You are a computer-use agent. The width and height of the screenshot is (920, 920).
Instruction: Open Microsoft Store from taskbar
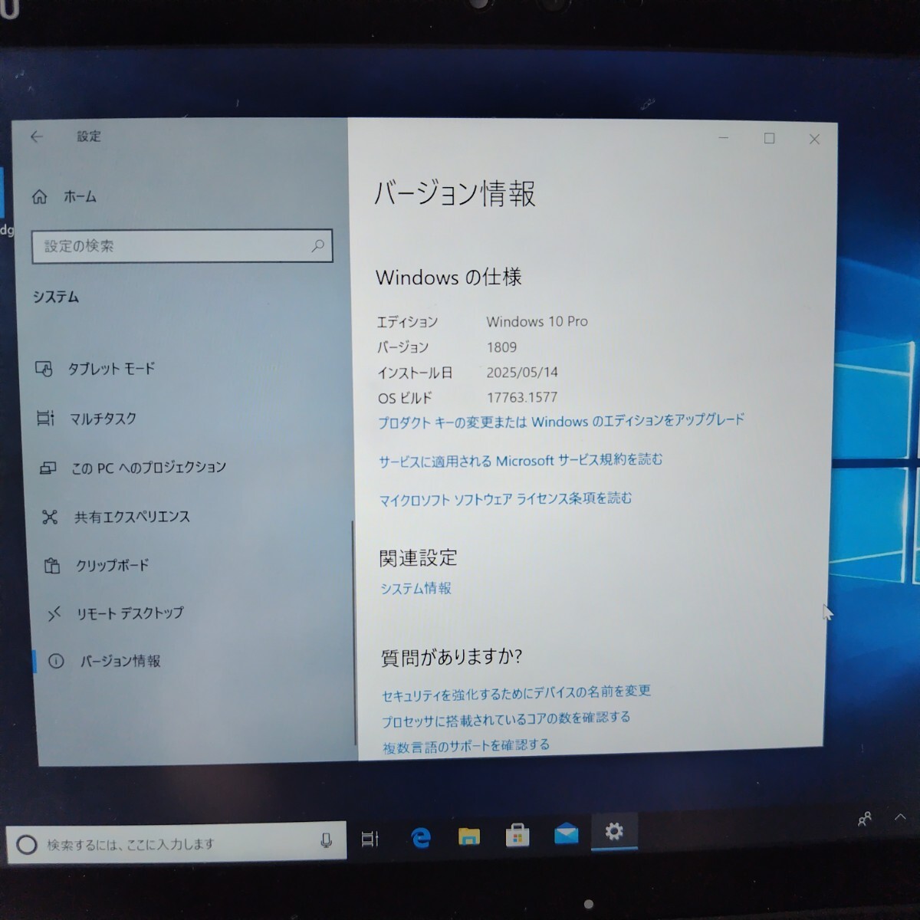[517, 835]
